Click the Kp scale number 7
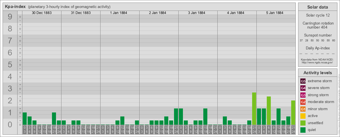This screenshot has height=137, width=340. 10,41
